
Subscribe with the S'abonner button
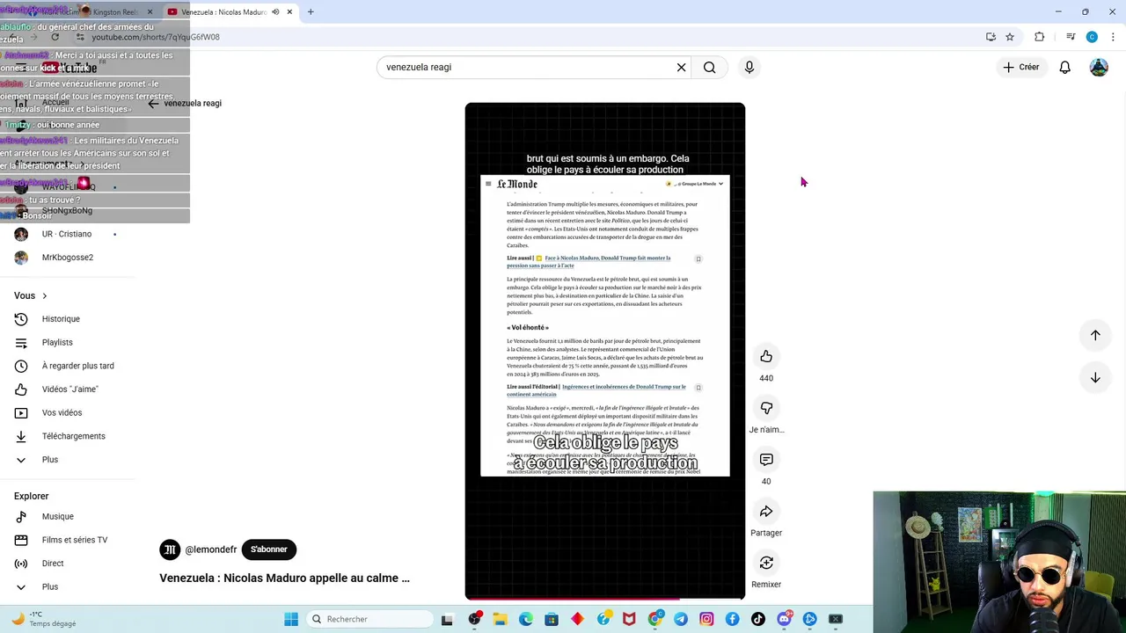click(x=268, y=549)
